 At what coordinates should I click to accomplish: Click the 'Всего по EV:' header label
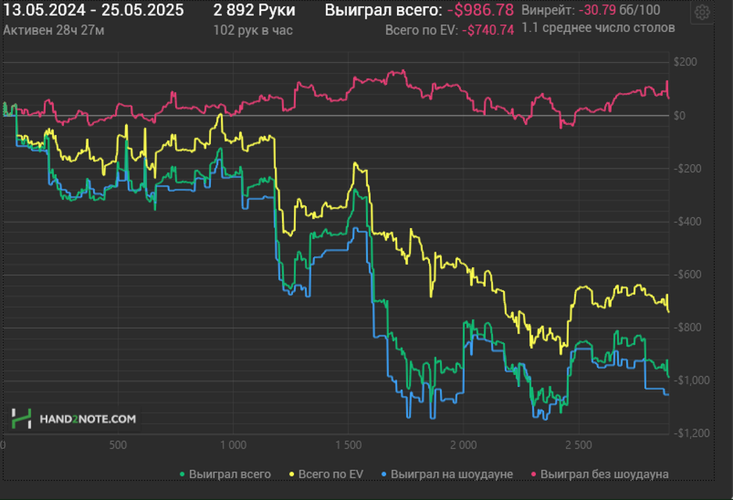pyautogui.click(x=422, y=30)
